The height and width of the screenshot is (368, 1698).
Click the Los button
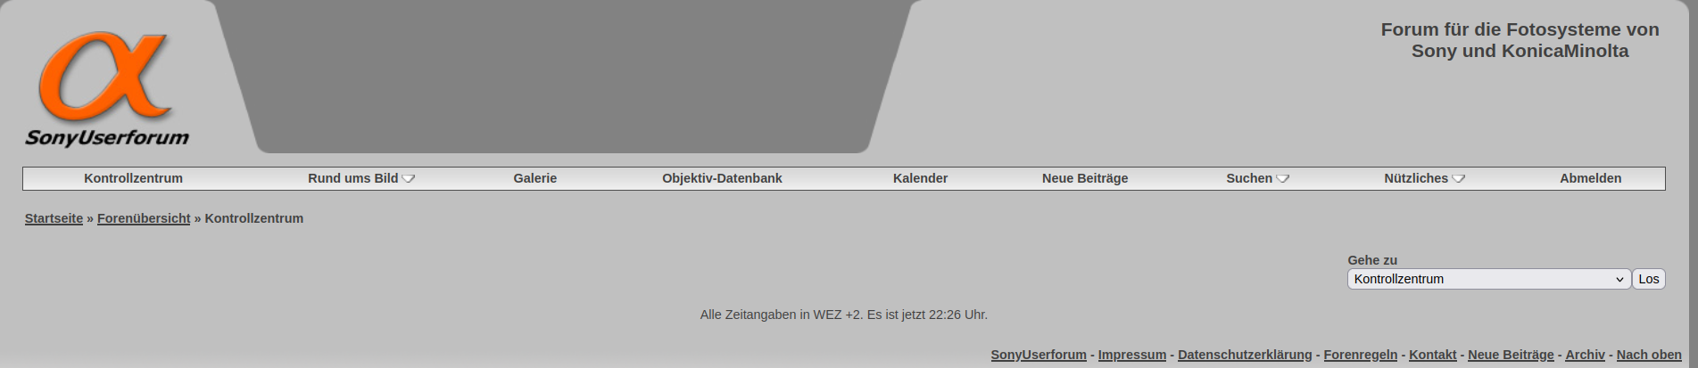click(1649, 279)
